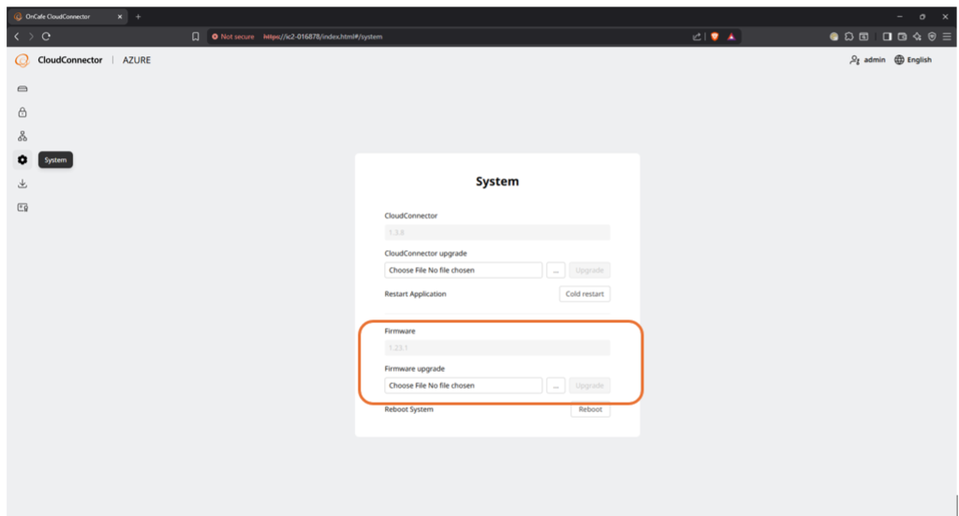Click the CloudConnector brand name in header

pyautogui.click(x=69, y=60)
